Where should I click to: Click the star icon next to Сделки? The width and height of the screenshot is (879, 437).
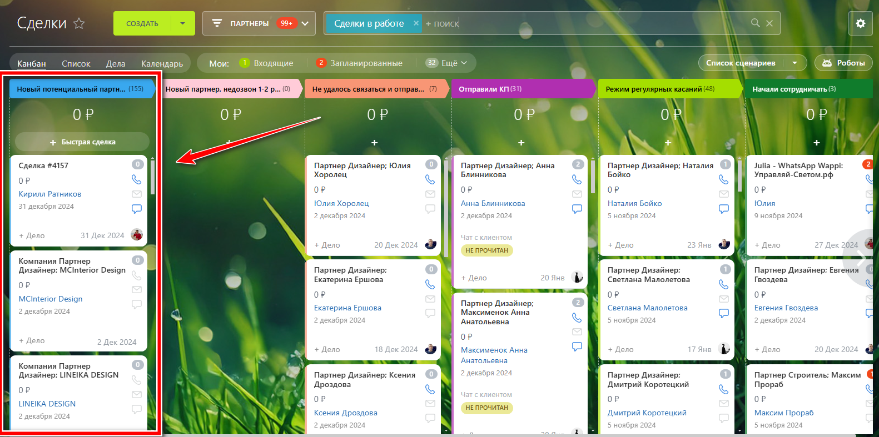tap(79, 23)
